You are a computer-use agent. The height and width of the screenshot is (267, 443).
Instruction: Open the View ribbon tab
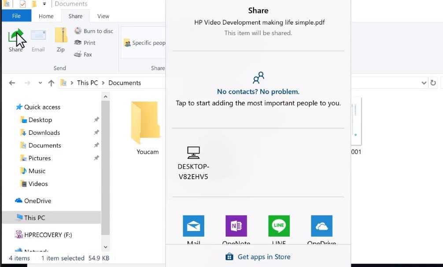103,16
